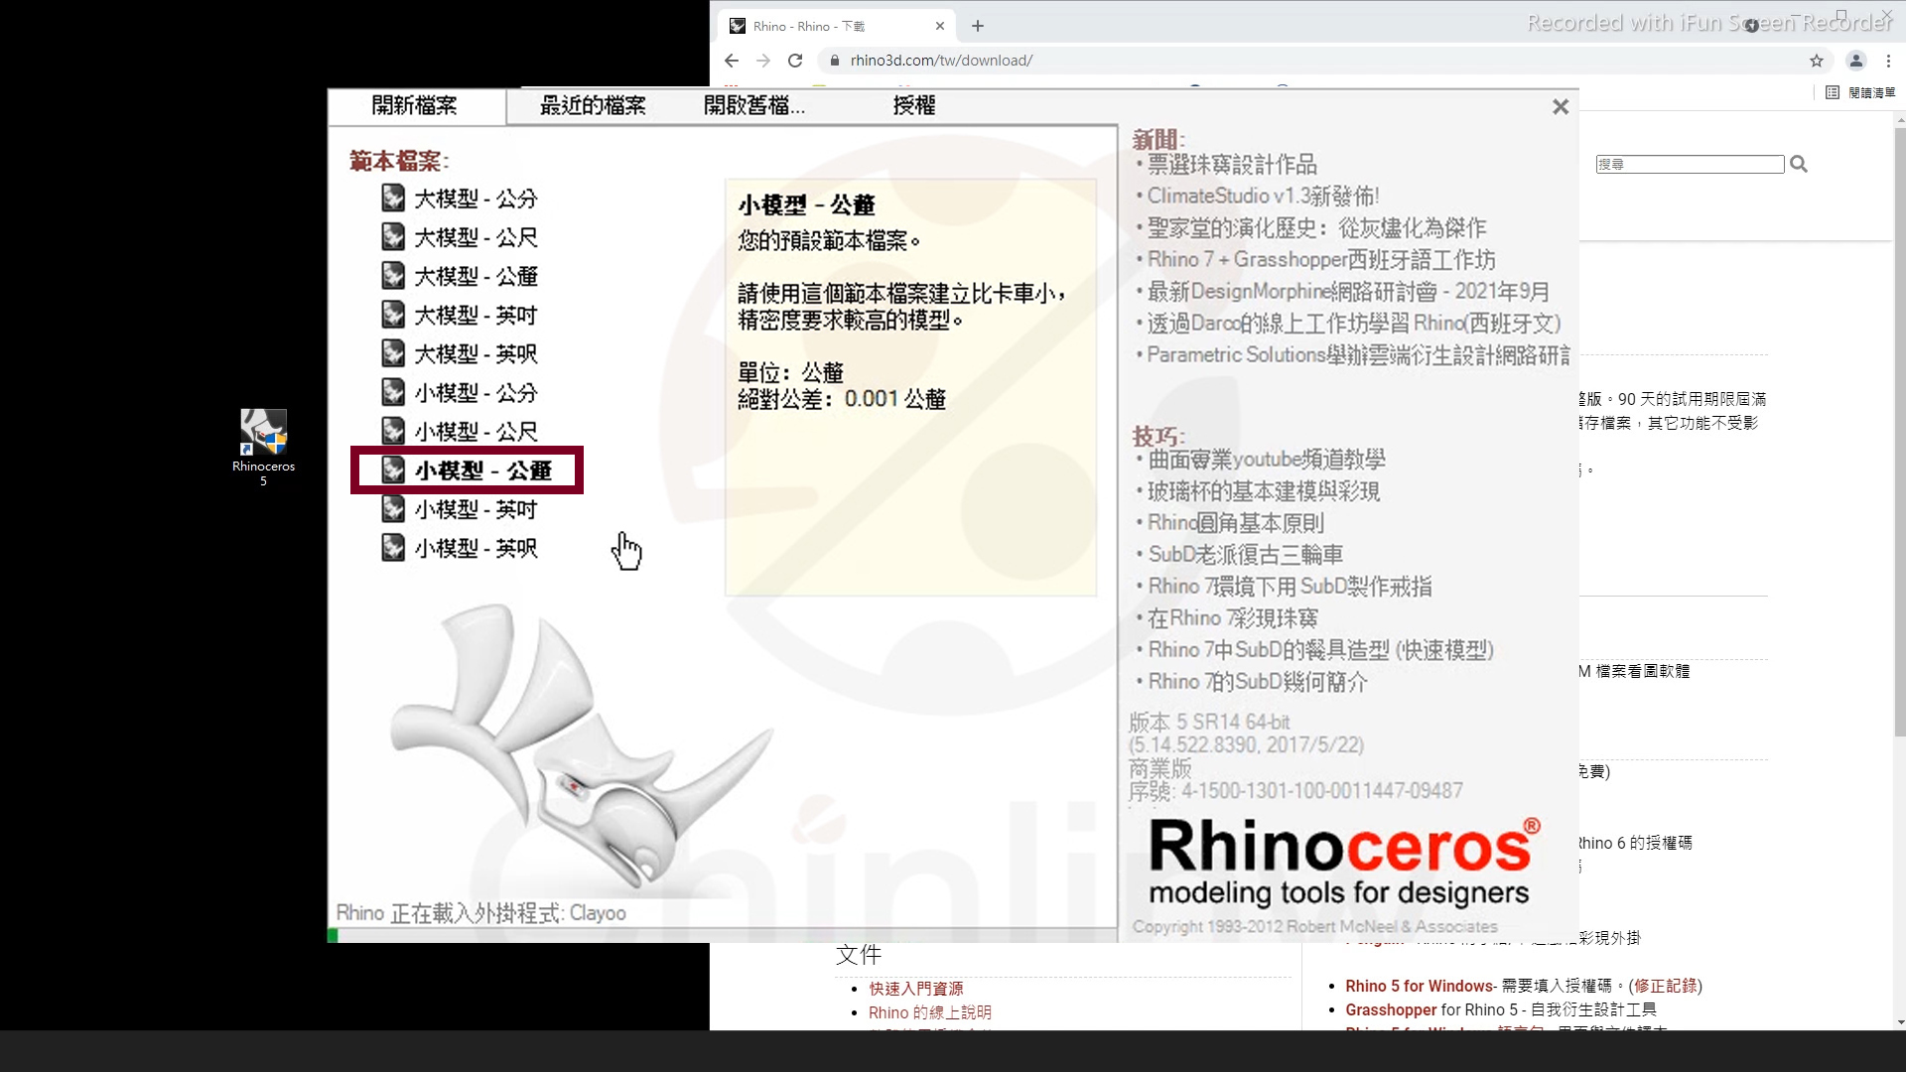Image resolution: width=1906 pixels, height=1072 pixels.
Task: Open the Rhinoceros 5 desktop shortcut icon
Action: pos(263,434)
